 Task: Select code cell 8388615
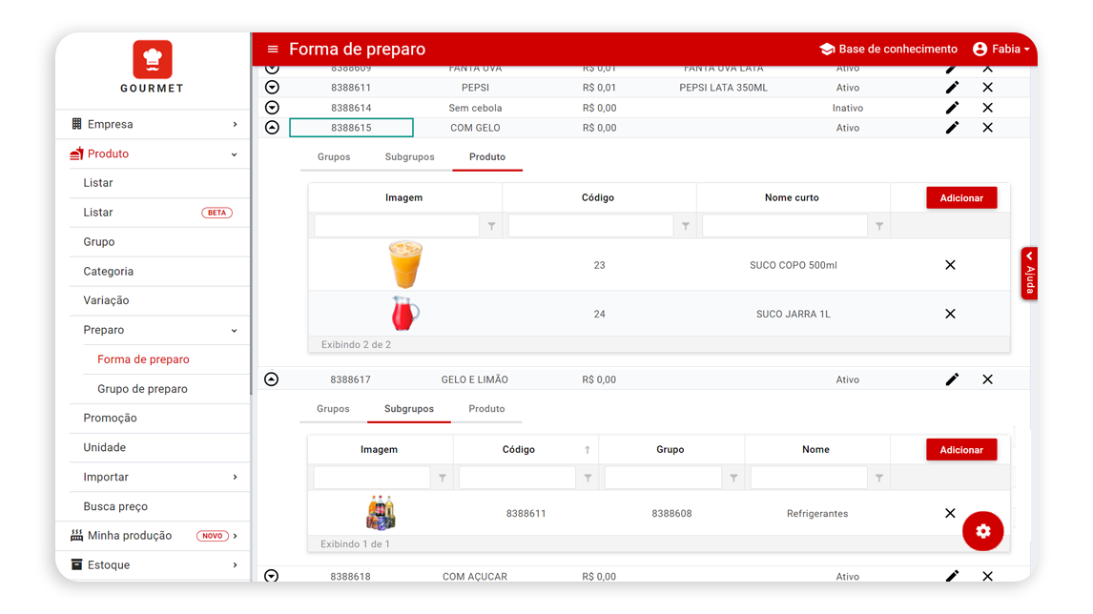[x=351, y=128]
